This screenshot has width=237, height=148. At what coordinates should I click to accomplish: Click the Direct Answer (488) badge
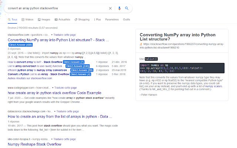[x=21, y=45]
